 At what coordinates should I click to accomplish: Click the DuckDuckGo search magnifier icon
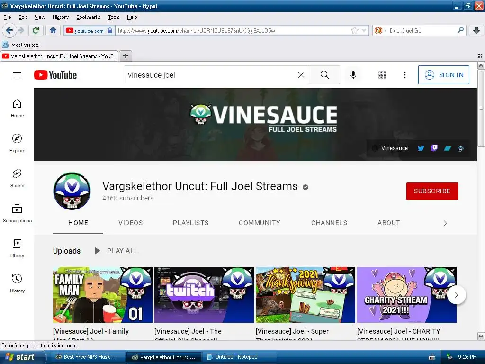(460, 30)
